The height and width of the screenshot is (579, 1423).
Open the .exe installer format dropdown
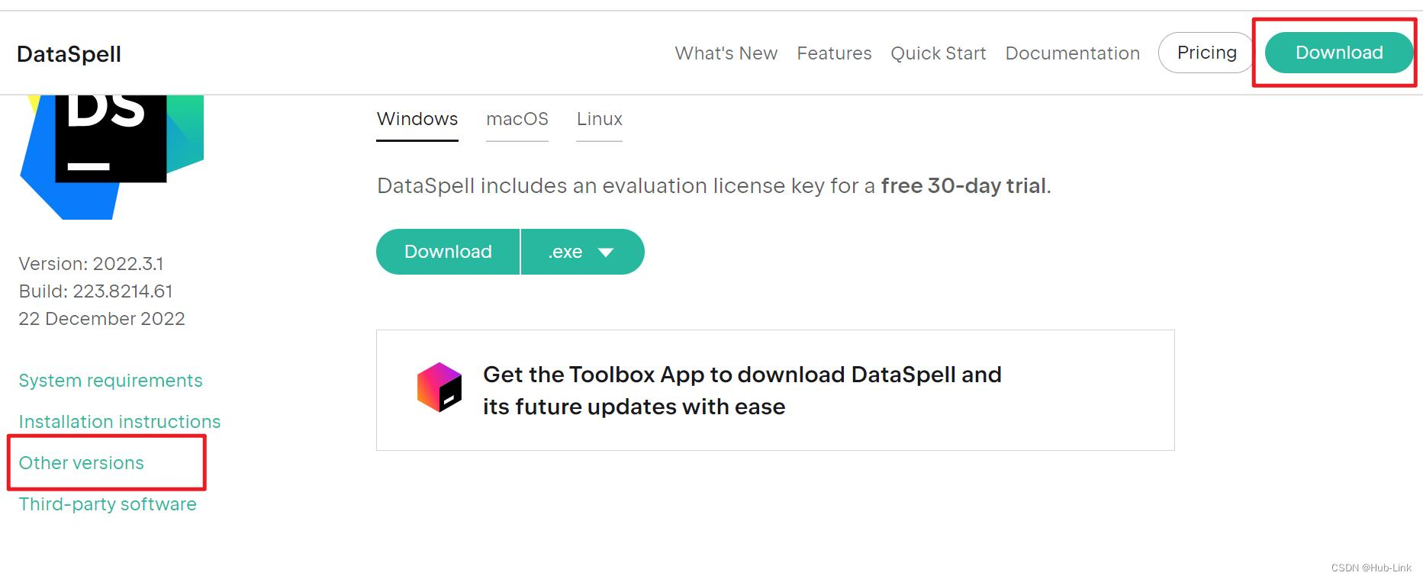pyautogui.click(x=582, y=252)
